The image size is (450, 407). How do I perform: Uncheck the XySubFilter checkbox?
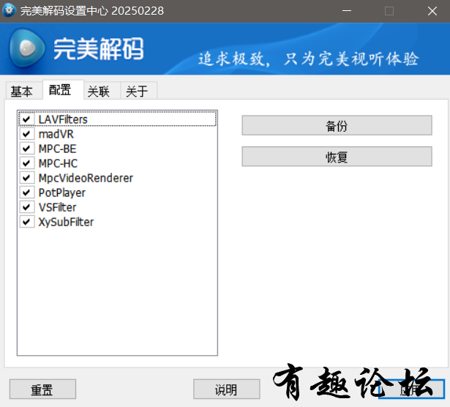coord(26,222)
